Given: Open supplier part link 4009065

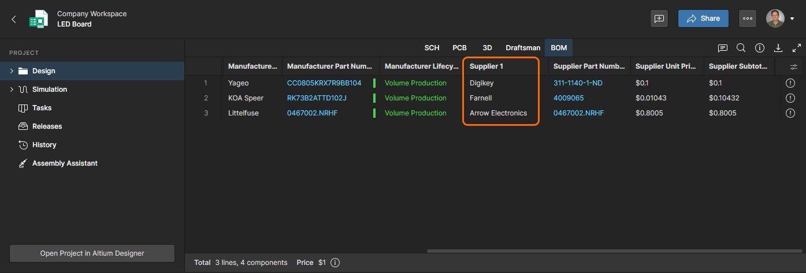Looking at the screenshot, I should click(569, 98).
